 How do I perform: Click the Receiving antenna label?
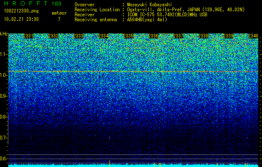pyautogui.click(x=96, y=20)
